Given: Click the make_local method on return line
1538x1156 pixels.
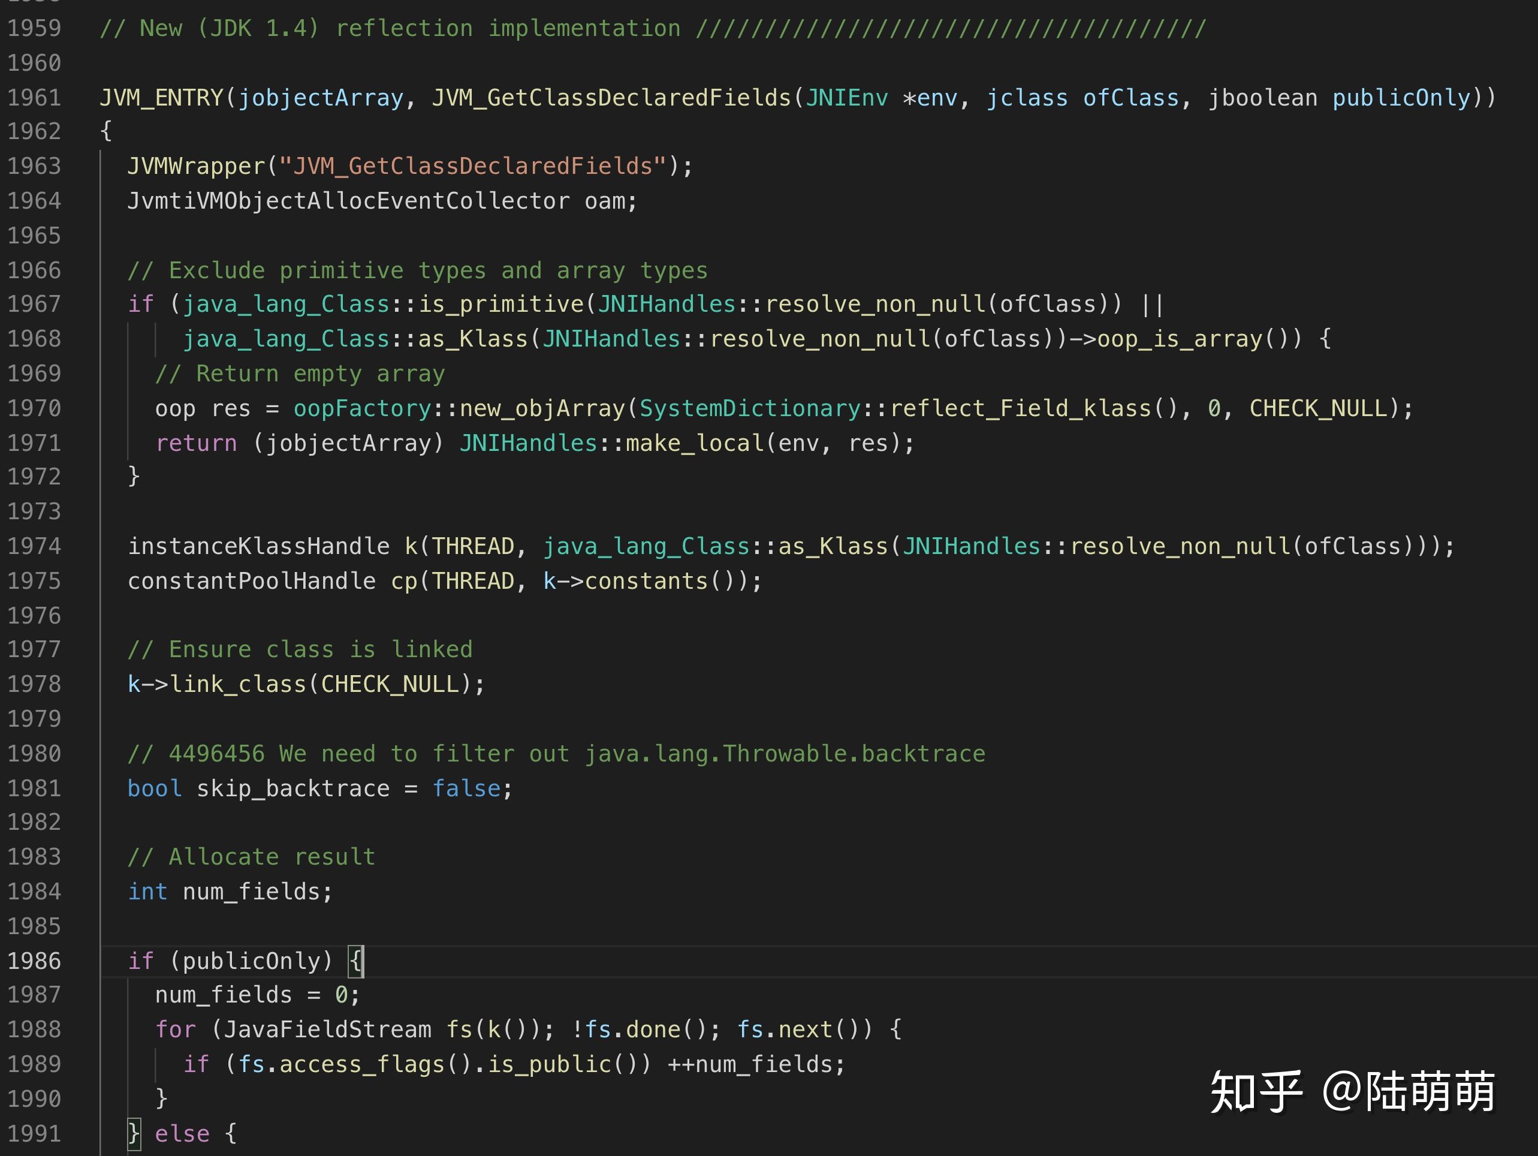Looking at the screenshot, I should coord(694,443).
